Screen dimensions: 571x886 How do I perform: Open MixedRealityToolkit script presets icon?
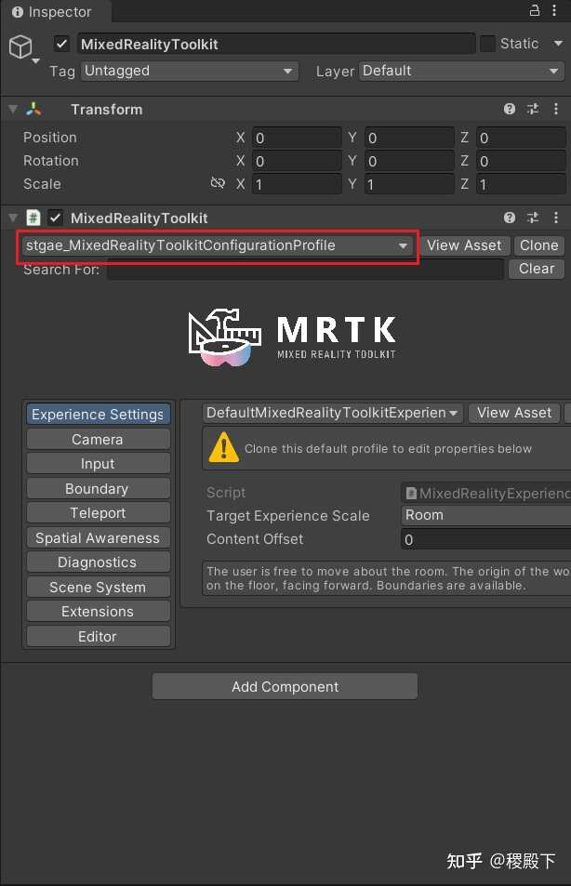(533, 218)
